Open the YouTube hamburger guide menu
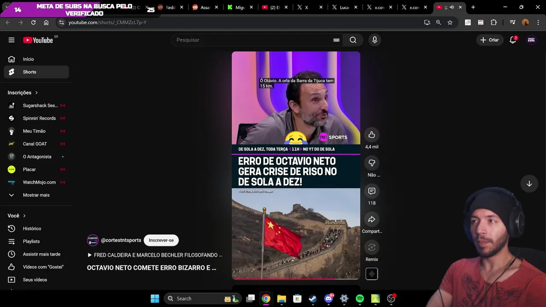 (12, 40)
